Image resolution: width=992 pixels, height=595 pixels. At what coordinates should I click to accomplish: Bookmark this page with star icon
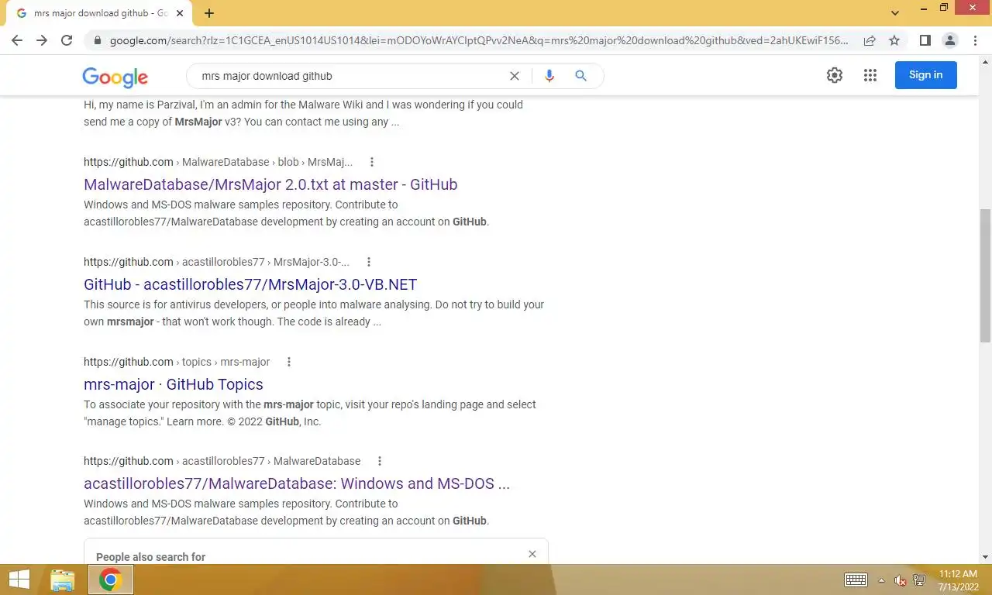(x=894, y=40)
